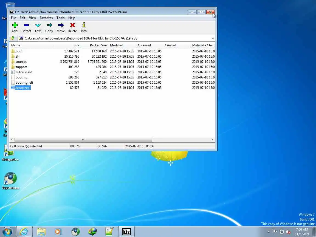Show desktop button at taskbar end
This screenshot has width=316, height=237.
pos(314,232)
